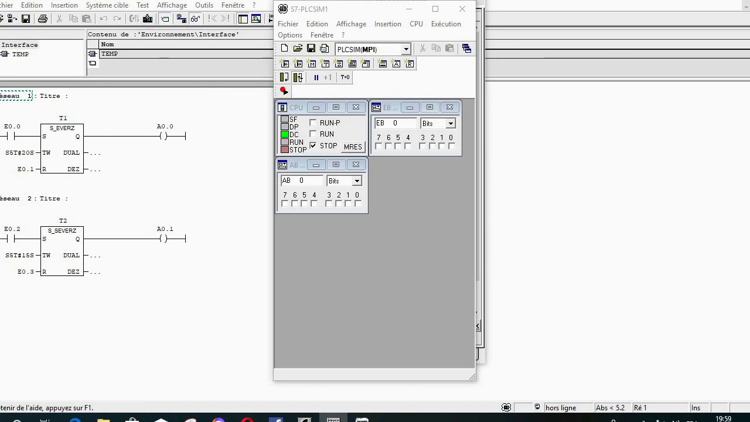Click the S5T#20S time value
The height and width of the screenshot is (422, 750).
click(20, 152)
